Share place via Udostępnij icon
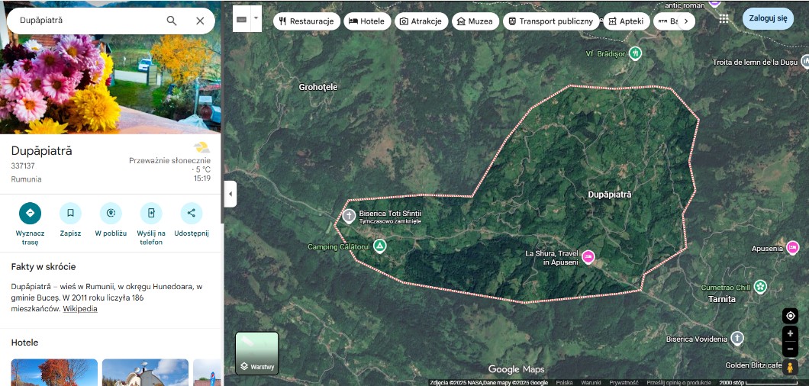This screenshot has width=809, height=386. click(191, 213)
